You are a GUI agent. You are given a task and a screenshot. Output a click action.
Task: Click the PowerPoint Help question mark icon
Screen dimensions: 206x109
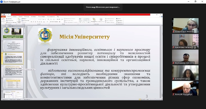coord(162,17)
